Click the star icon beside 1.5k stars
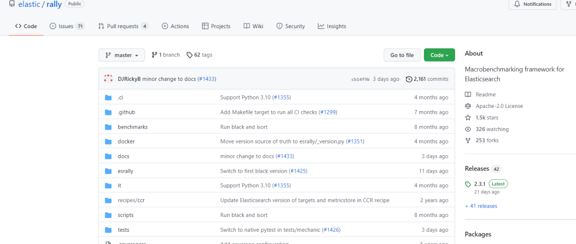Image resolution: width=576 pixels, height=244 pixels. tap(468, 117)
